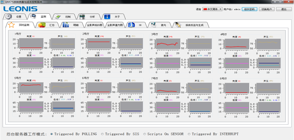This screenshot has height=140, width=294.
Task: Click the 4号厅 panel label
Action: point(224,34)
